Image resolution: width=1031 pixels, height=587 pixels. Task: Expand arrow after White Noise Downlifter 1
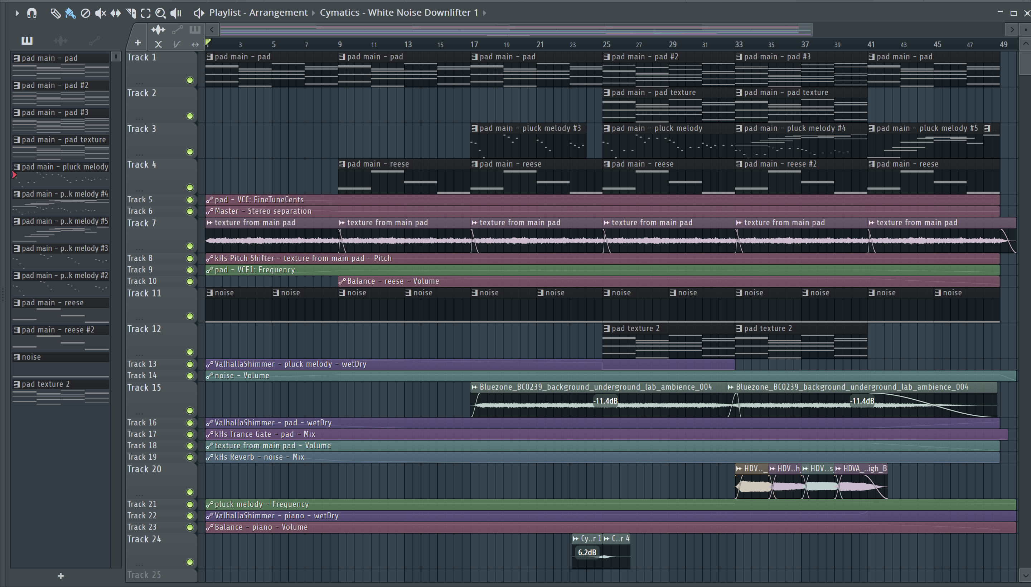click(485, 13)
